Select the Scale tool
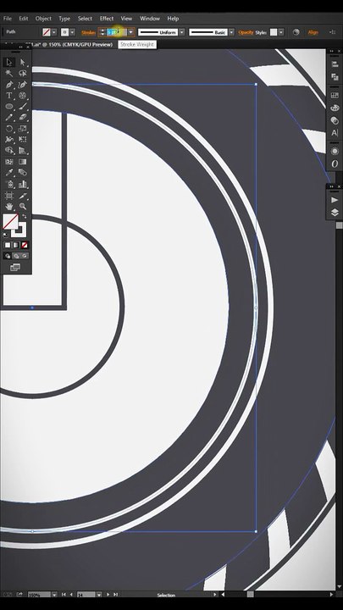Image resolution: width=343 pixels, height=610 pixels. [23, 129]
